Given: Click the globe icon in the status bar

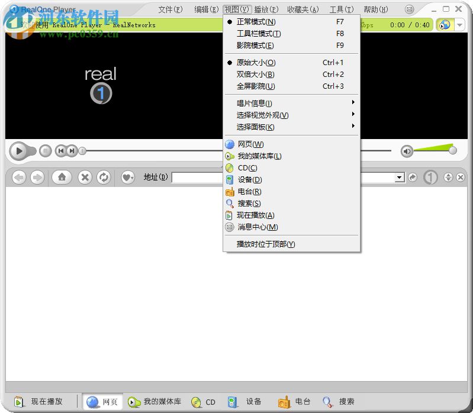Looking at the screenshot, I should [445, 25].
